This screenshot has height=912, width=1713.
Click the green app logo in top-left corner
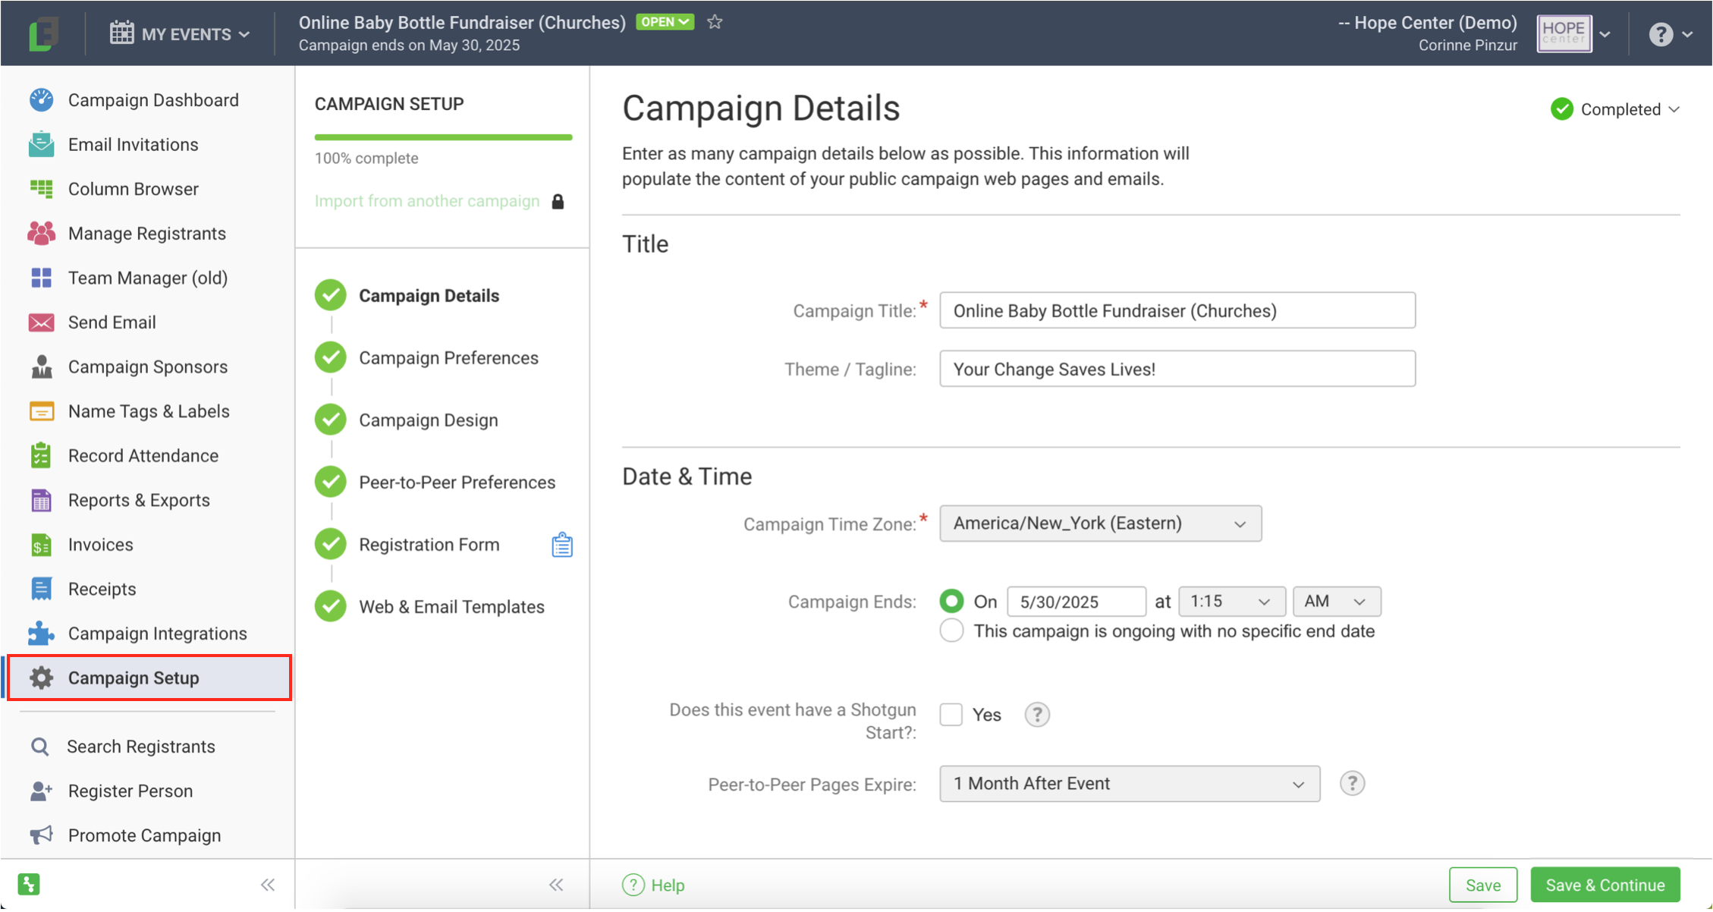pyautogui.click(x=42, y=34)
